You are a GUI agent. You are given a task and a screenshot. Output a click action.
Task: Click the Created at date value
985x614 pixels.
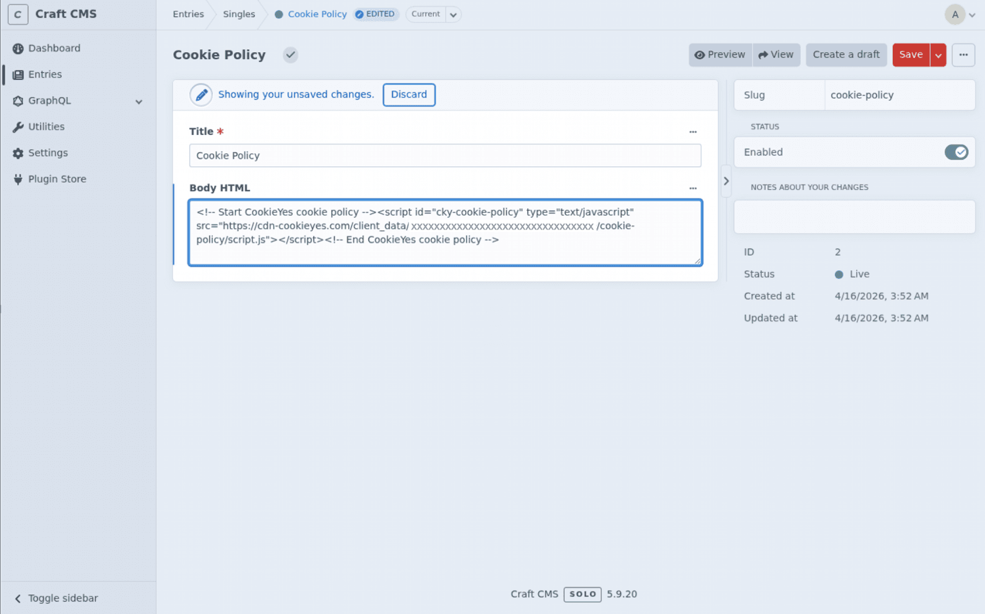coord(882,296)
